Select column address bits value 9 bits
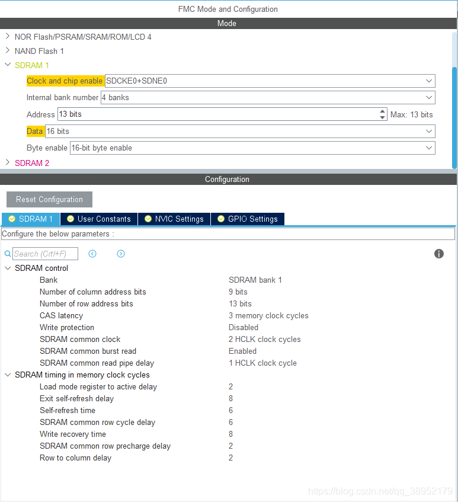 coord(238,292)
